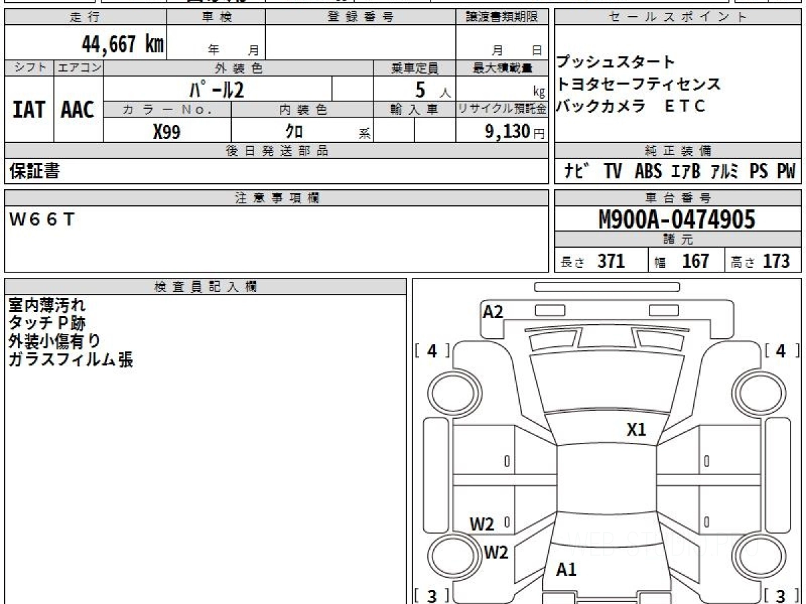Select the inspector note タッチP跡

click(47, 323)
